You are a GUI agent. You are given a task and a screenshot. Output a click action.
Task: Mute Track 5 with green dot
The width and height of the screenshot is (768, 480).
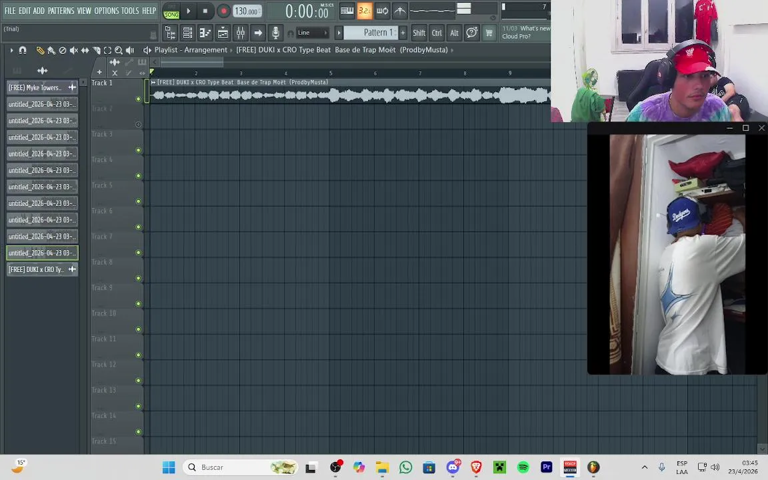coord(138,201)
